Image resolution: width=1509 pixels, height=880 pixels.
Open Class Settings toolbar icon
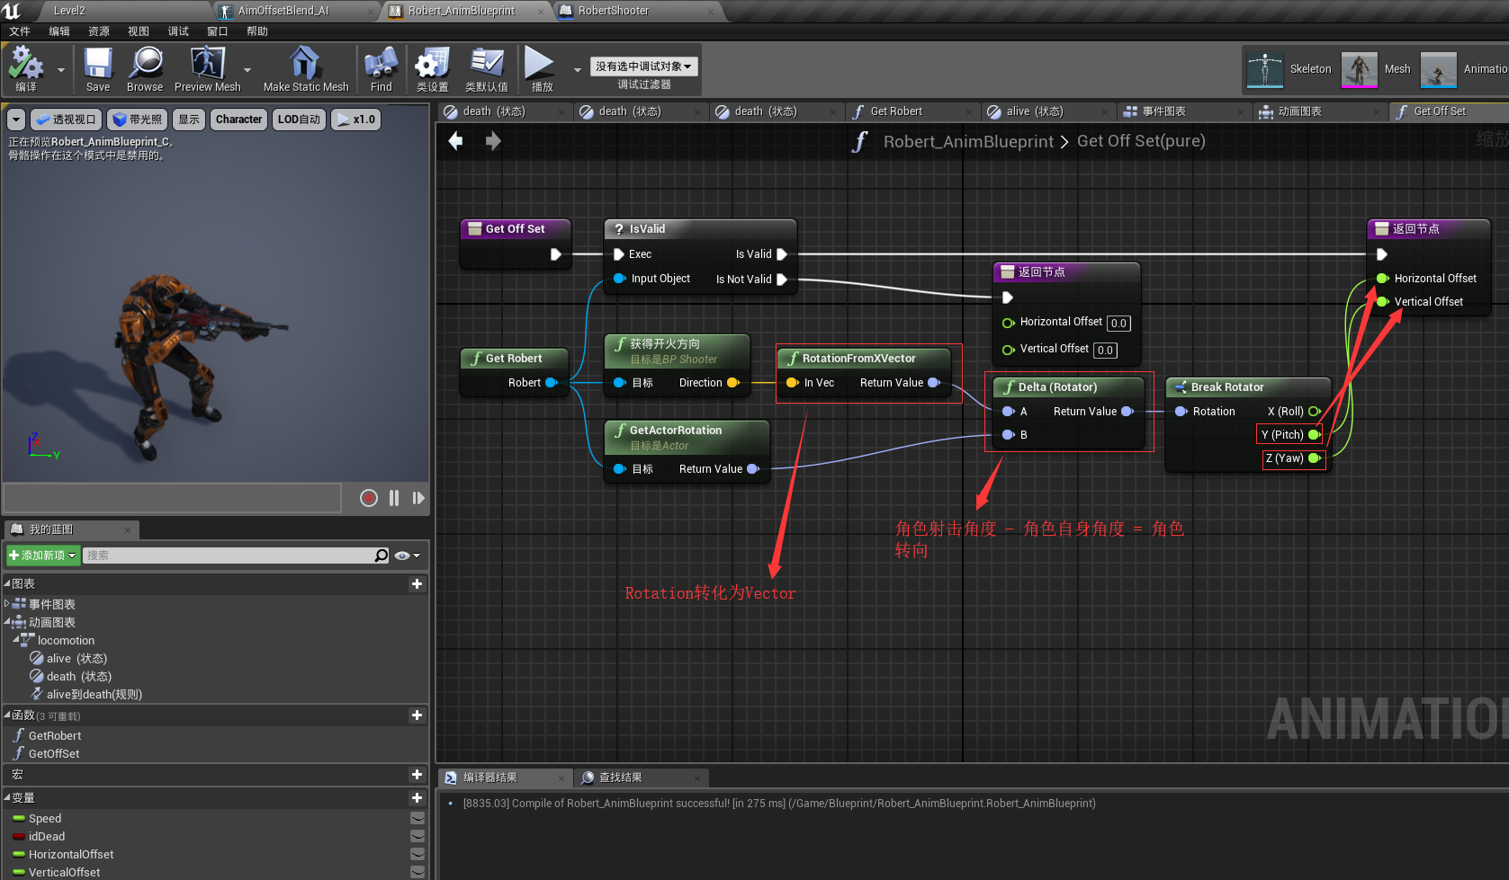433,69
